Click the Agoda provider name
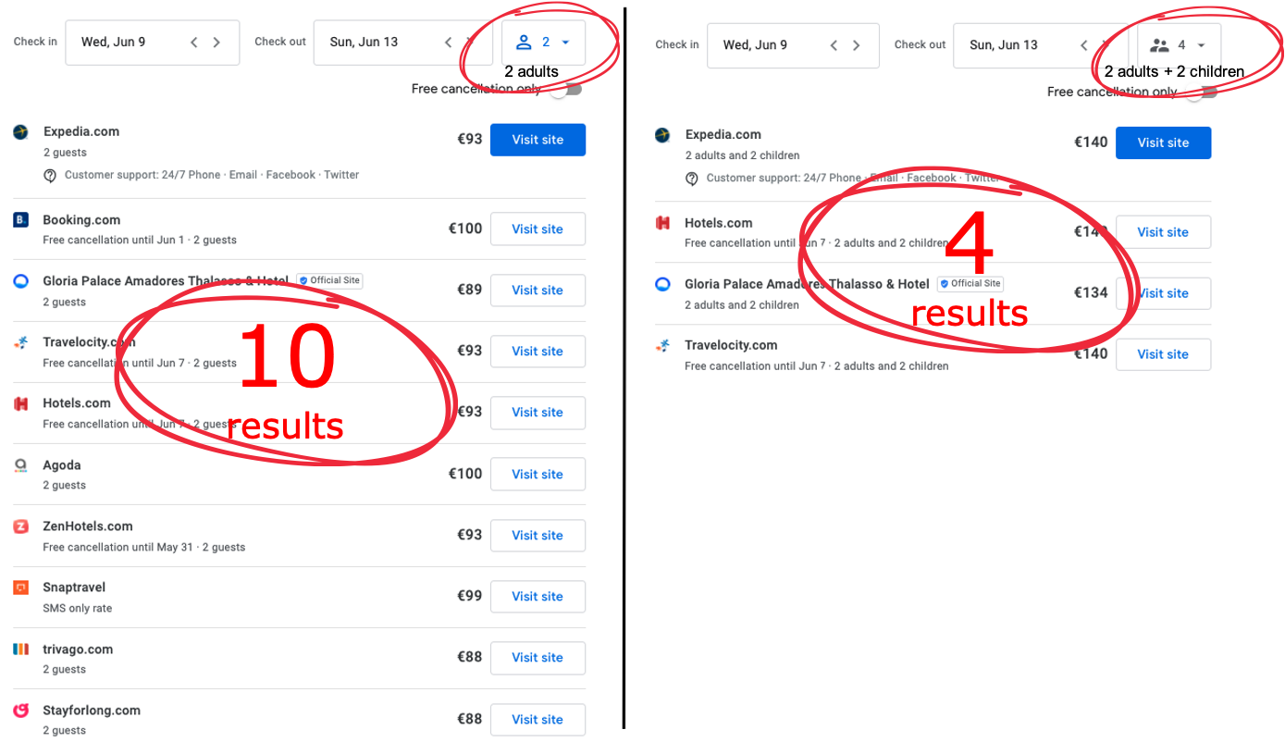The image size is (1285, 742). (62, 465)
